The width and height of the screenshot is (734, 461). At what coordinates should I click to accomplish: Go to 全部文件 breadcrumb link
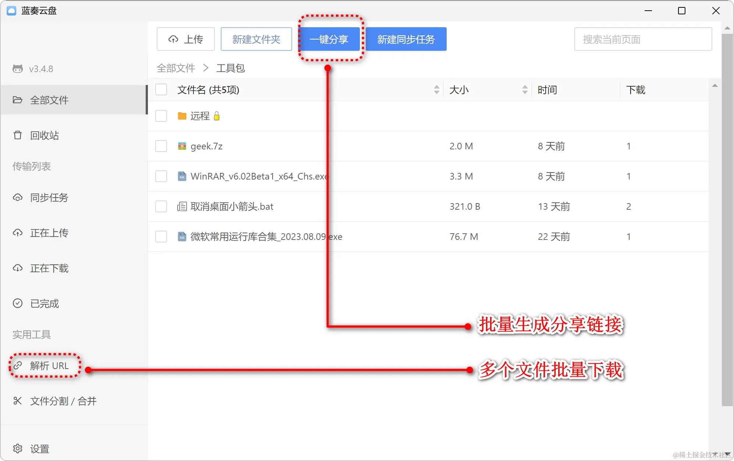click(x=176, y=68)
